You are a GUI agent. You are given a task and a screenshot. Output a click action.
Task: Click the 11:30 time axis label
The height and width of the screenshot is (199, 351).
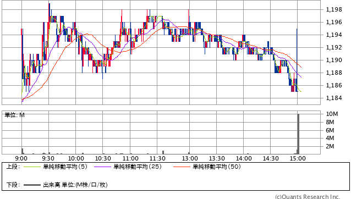point(157,158)
